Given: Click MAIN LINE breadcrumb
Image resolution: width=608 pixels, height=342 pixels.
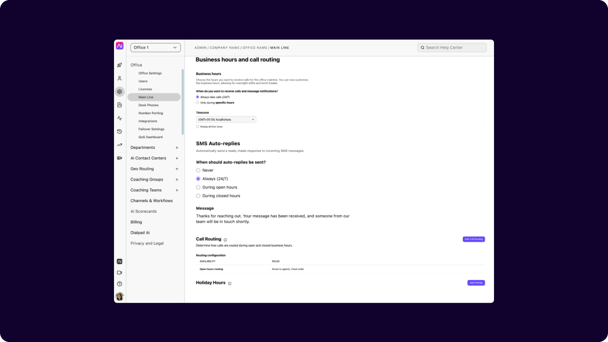Looking at the screenshot, I should 279,48.
